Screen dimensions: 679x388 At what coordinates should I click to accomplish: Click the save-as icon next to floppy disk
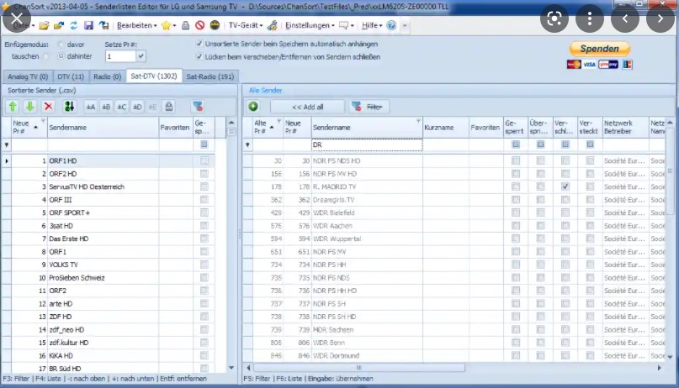tap(104, 25)
